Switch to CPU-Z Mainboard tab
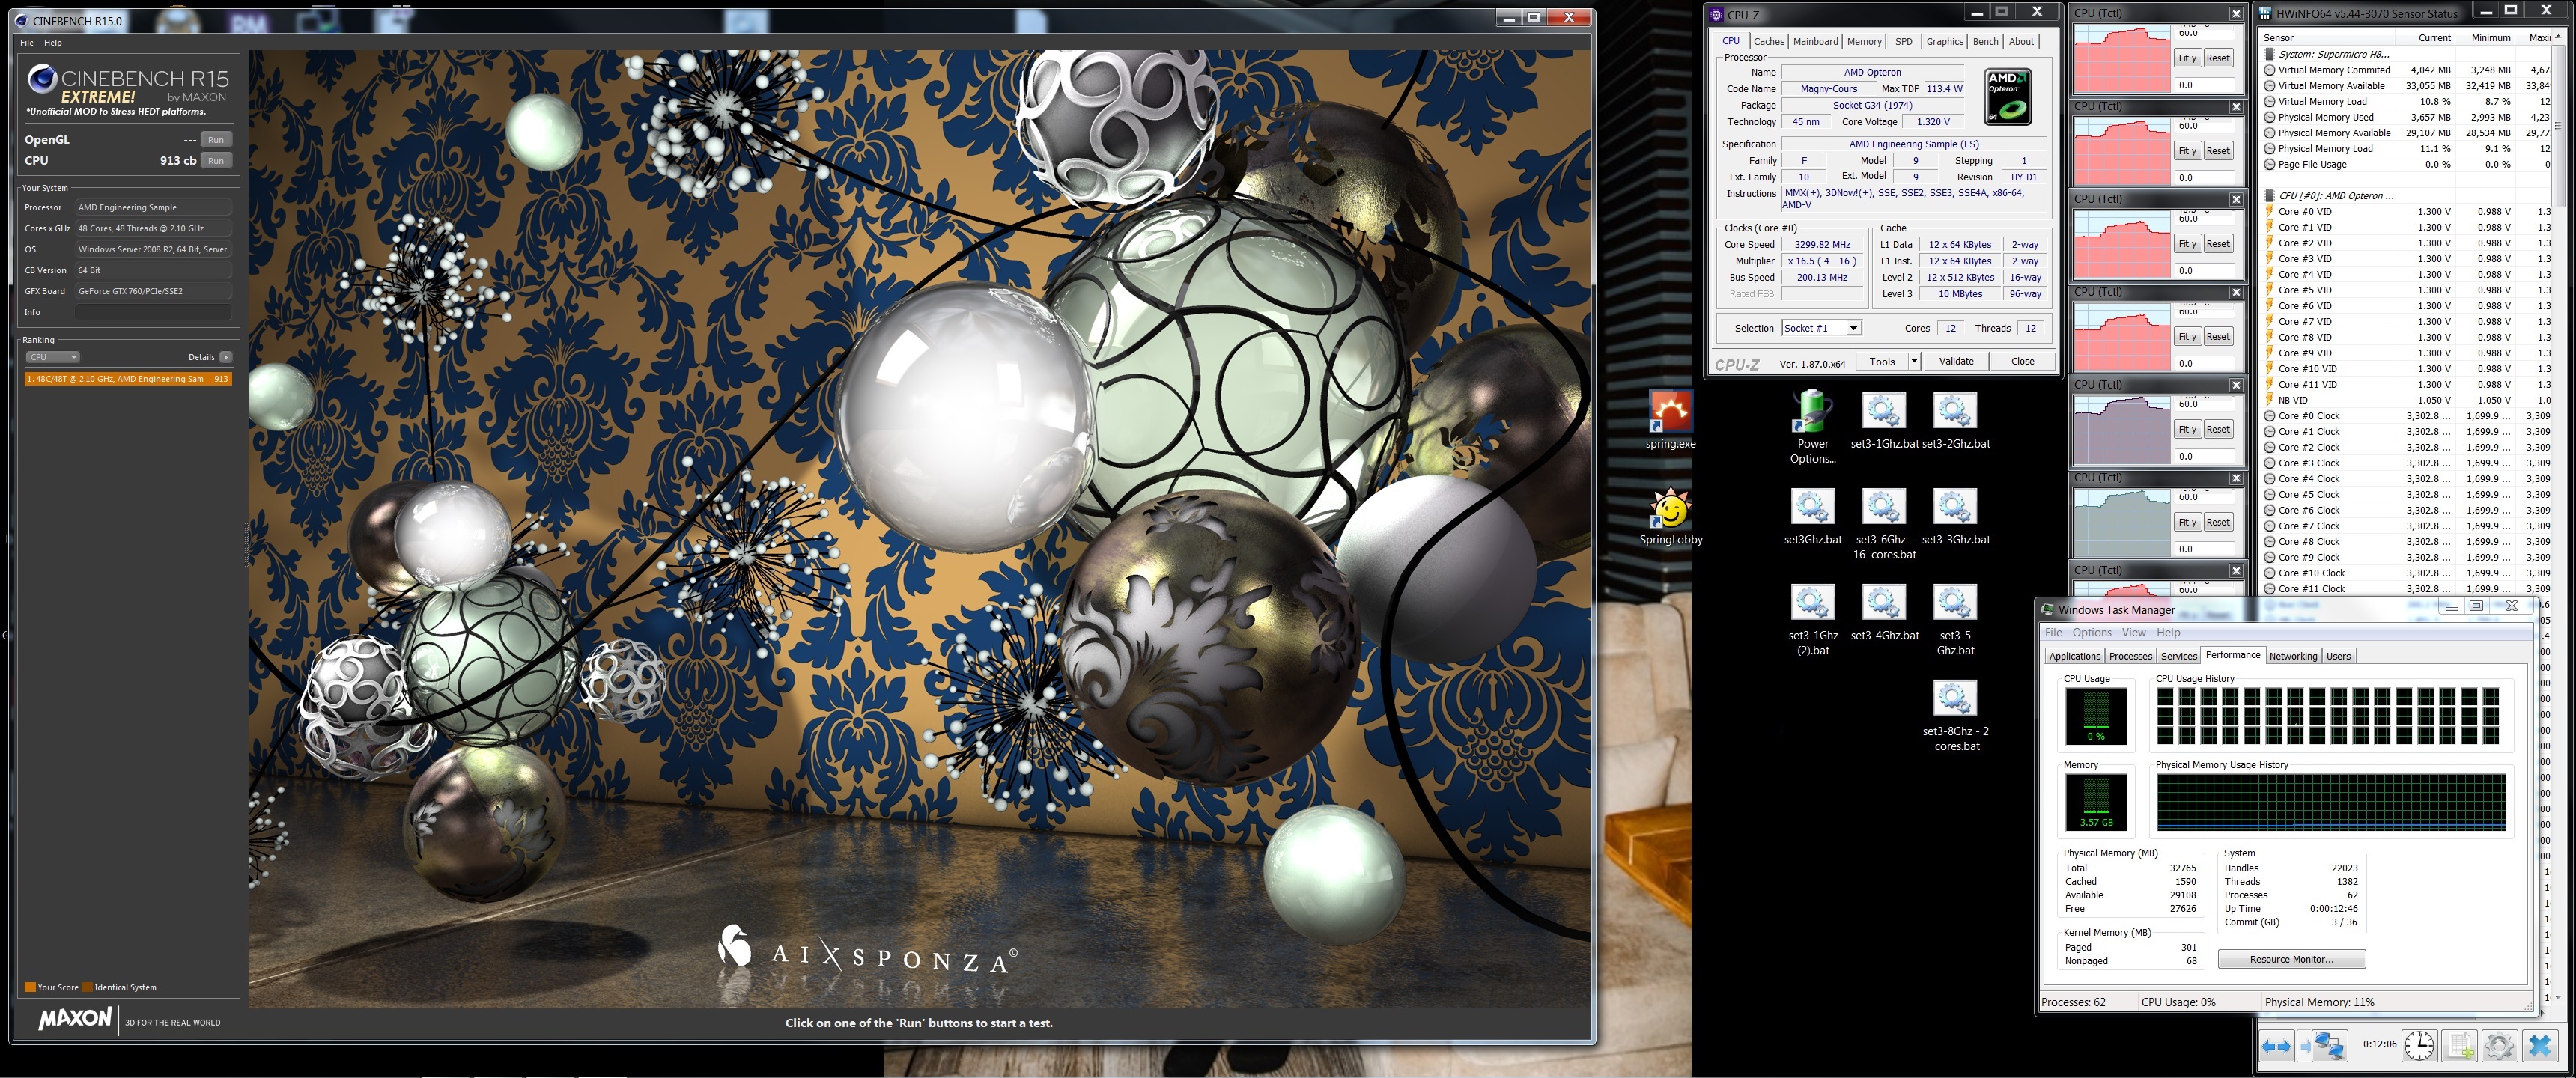 click(1815, 41)
